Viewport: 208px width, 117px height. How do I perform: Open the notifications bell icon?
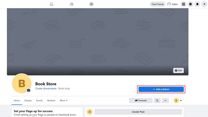(197, 4)
